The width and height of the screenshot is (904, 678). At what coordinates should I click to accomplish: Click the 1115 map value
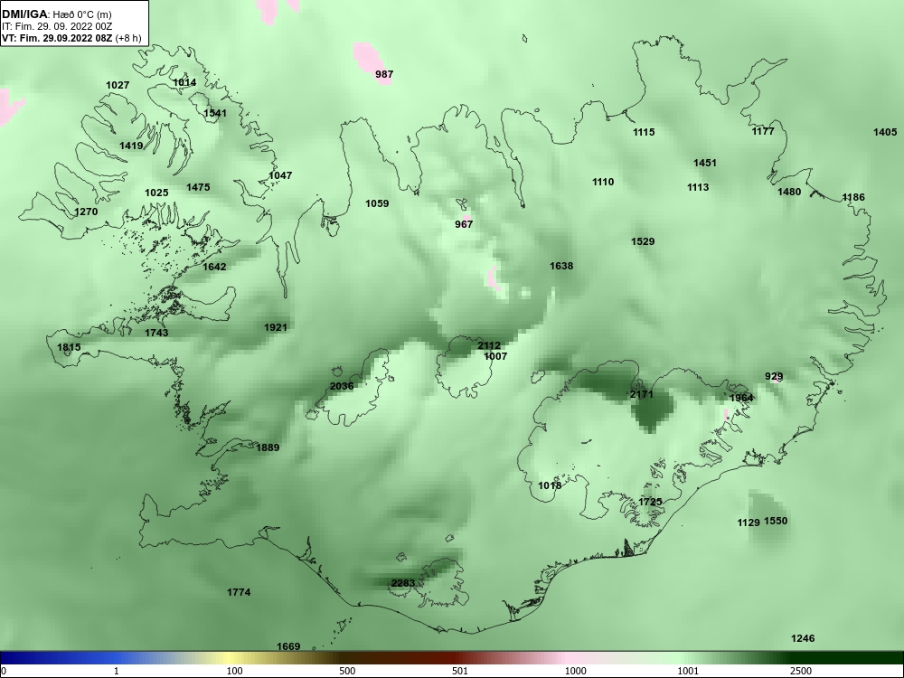point(644,132)
